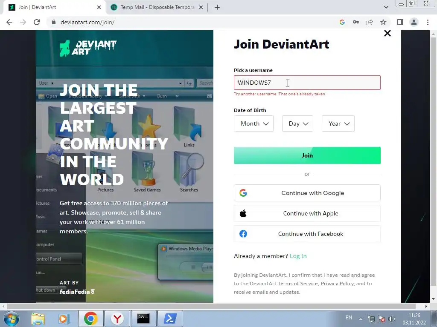The width and height of the screenshot is (437, 327).
Task: Open the Year dropdown
Action: click(x=338, y=123)
